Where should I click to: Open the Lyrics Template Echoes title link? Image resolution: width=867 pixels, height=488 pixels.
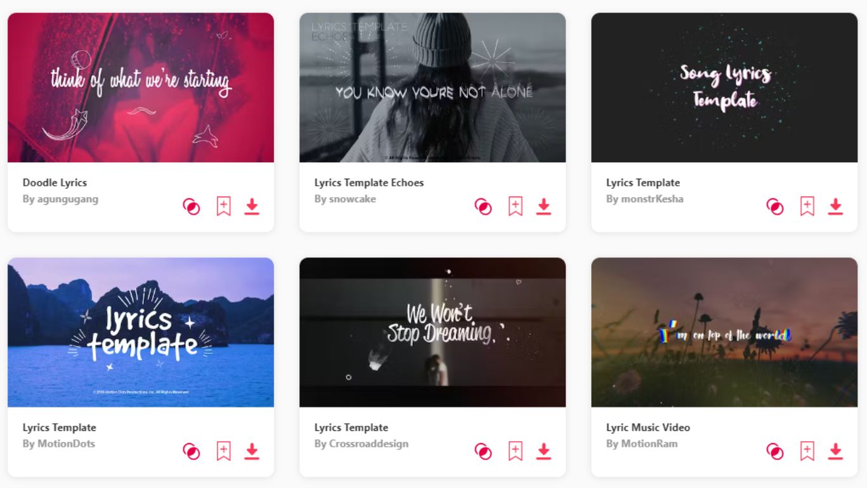(x=369, y=183)
